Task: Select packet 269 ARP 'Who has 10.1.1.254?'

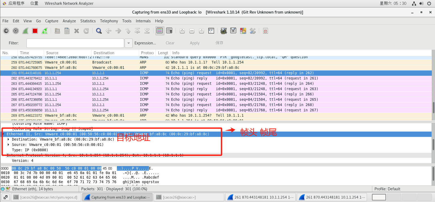Action: (216, 115)
